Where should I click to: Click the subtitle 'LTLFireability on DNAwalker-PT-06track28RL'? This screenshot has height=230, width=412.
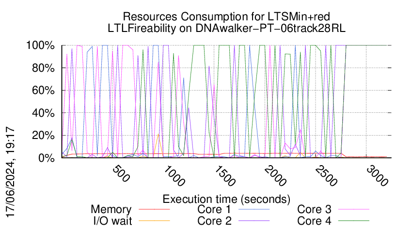[x=226, y=28]
